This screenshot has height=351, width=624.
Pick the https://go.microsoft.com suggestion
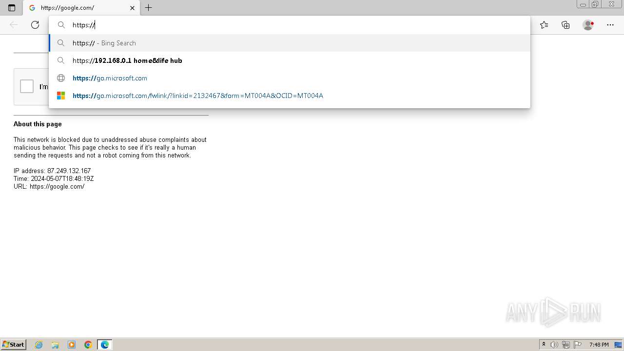pos(290,78)
